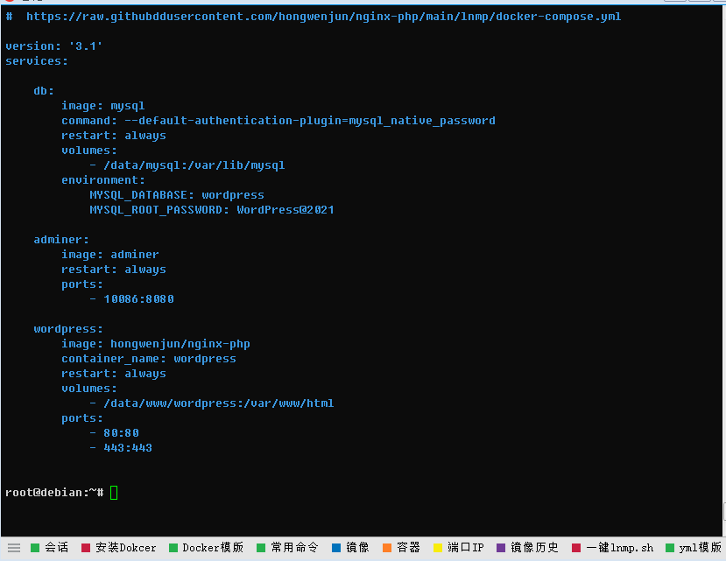Open the 常用命令 quick command
The image size is (726, 561).
tap(287, 548)
